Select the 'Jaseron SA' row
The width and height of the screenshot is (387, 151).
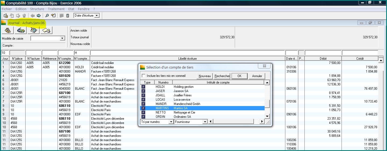pyautogui.click(x=203, y=91)
